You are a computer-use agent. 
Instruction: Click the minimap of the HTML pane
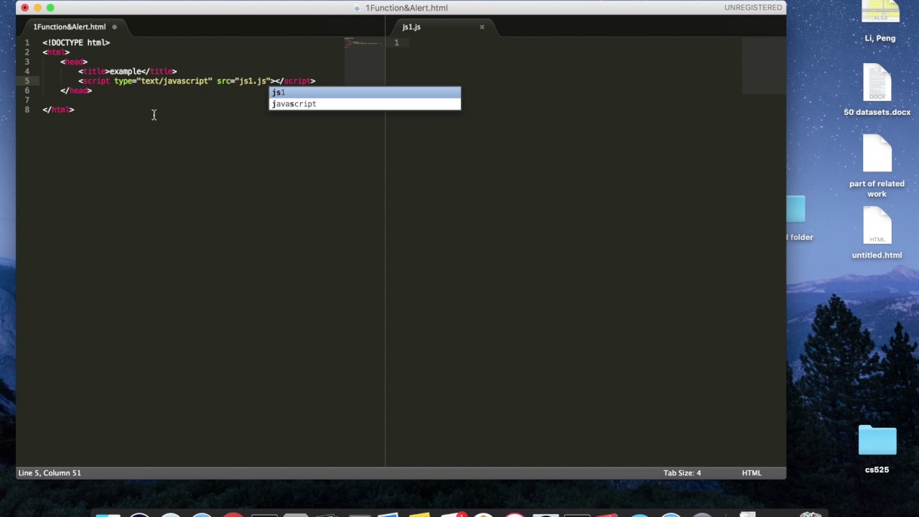364,61
